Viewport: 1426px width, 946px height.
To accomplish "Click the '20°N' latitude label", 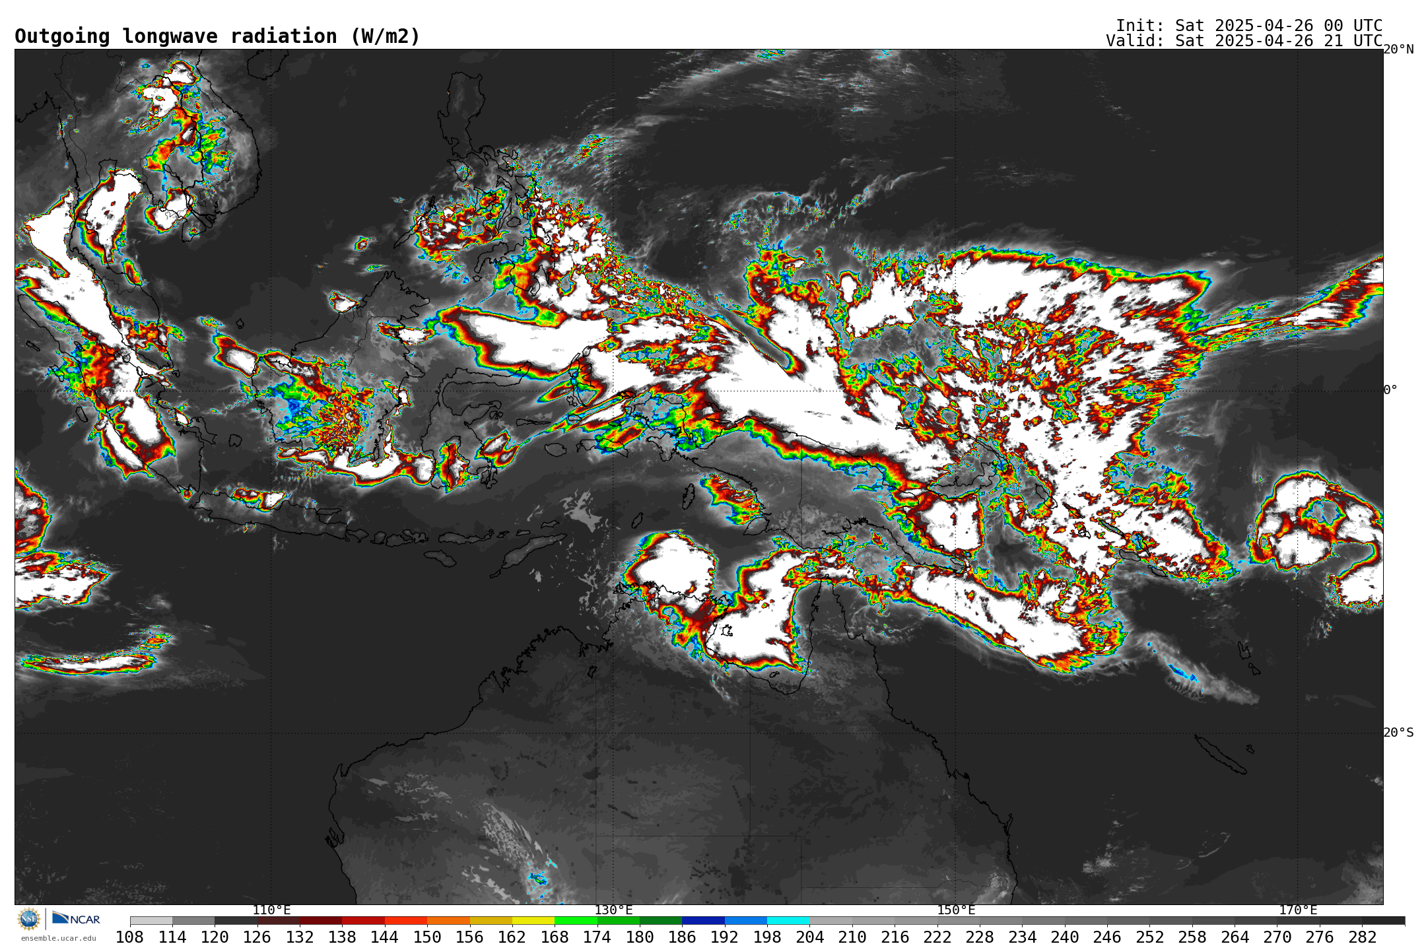I will [x=1398, y=50].
